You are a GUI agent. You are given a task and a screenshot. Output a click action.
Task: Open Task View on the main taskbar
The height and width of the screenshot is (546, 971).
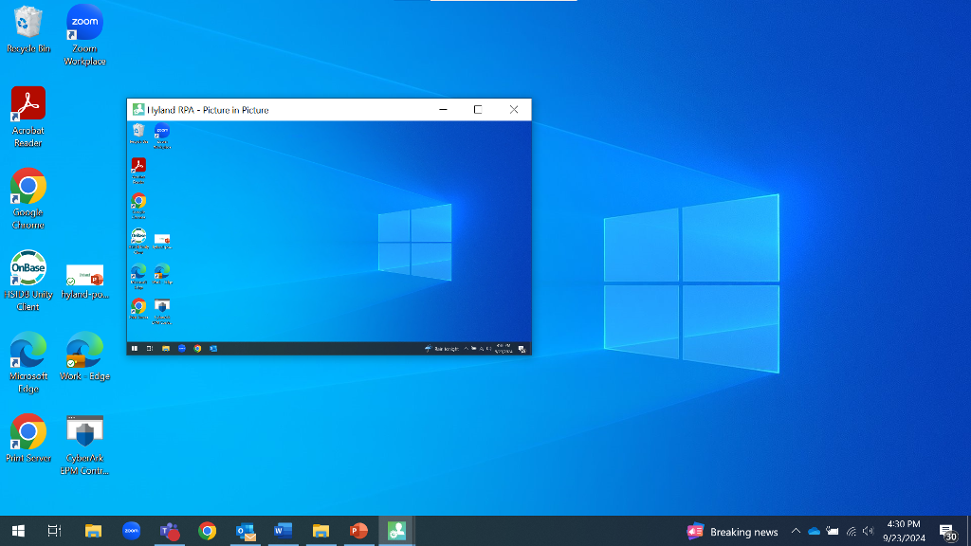[55, 531]
